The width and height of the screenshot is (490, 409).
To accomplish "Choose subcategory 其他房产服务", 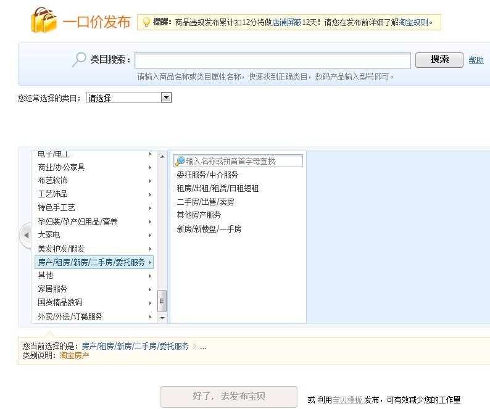I will (x=199, y=215).
